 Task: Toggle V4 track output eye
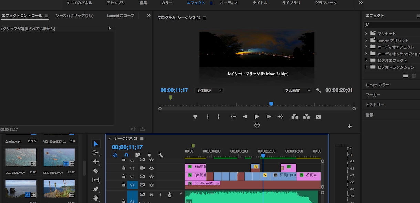tap(151, 160)
